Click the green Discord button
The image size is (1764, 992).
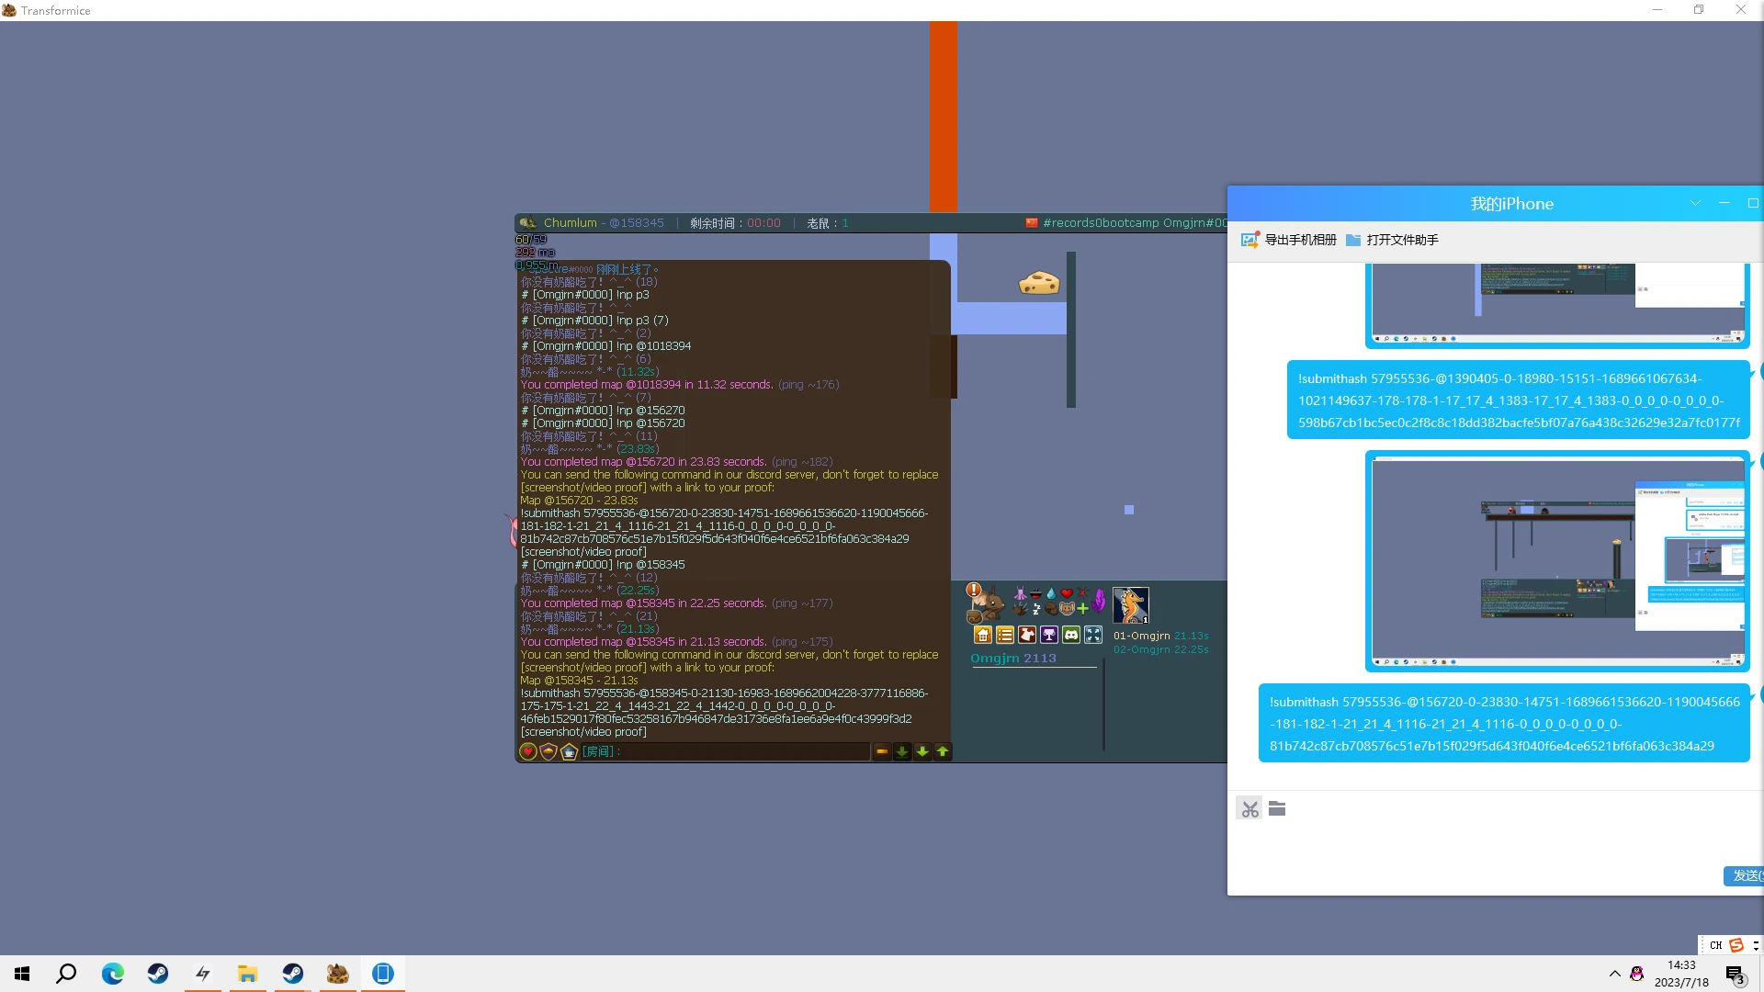[1070, 635]
